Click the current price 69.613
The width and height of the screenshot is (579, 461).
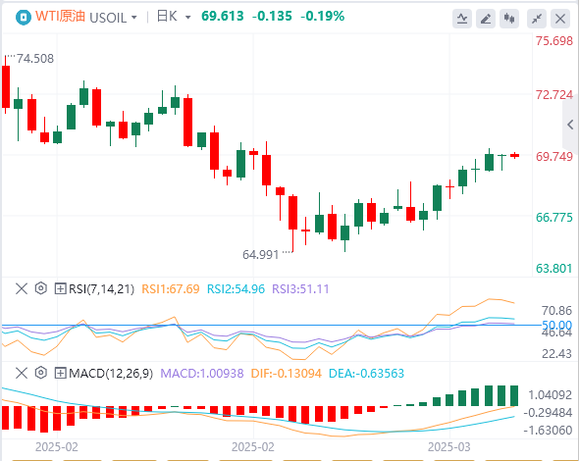pyautogui.click(x=223, y=16)
